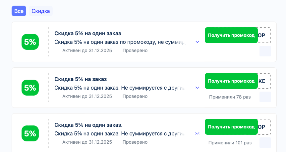This screenshot has height=152, width=286.
Task: Click "Активен до 31.12.2025" in the "по промокоду" card
Action: 87,50
